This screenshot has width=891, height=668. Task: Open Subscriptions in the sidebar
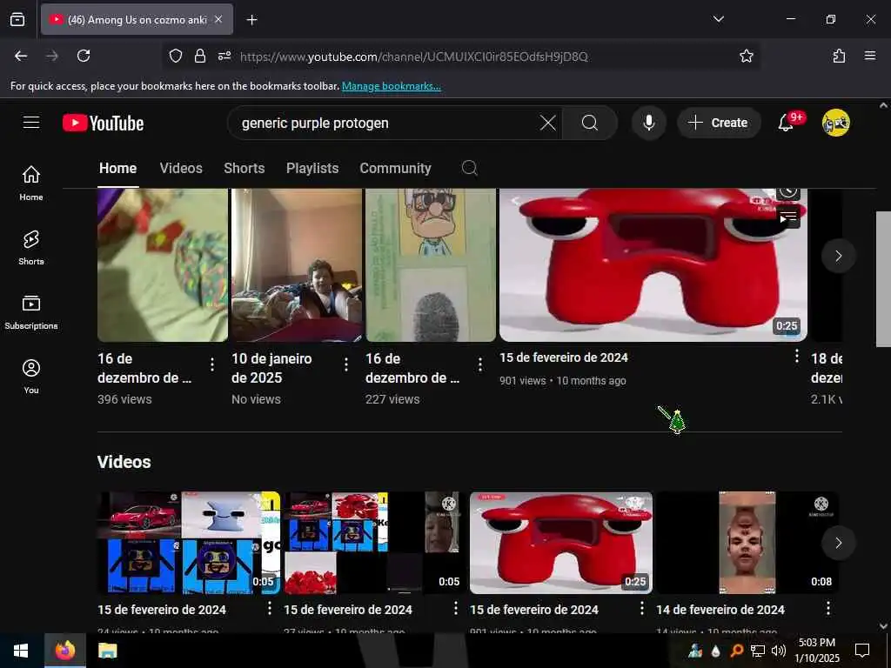pos(31,312)
